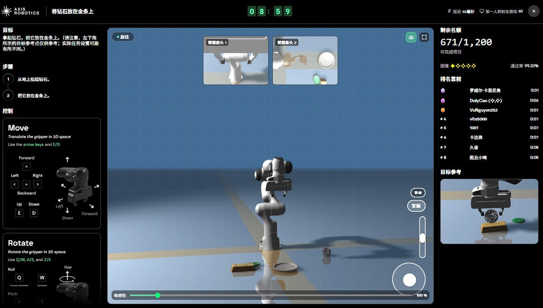The width and height of the screenshot is (543, 308).
Task: Click the 目标参考 reference image
Action: 489,211
